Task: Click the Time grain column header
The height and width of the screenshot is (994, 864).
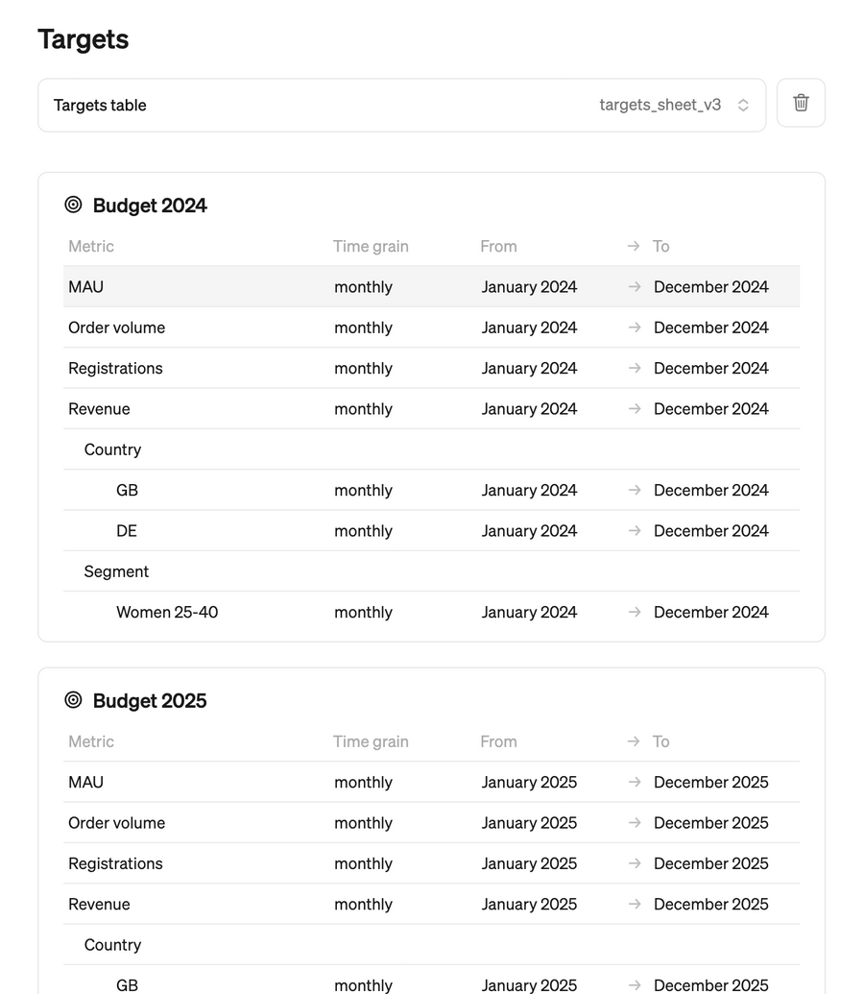Action: point(371,246)
